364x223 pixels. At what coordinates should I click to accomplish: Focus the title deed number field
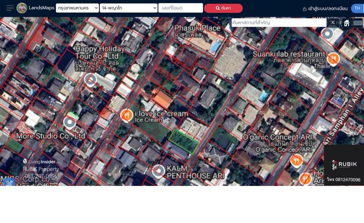coord(180,8)
